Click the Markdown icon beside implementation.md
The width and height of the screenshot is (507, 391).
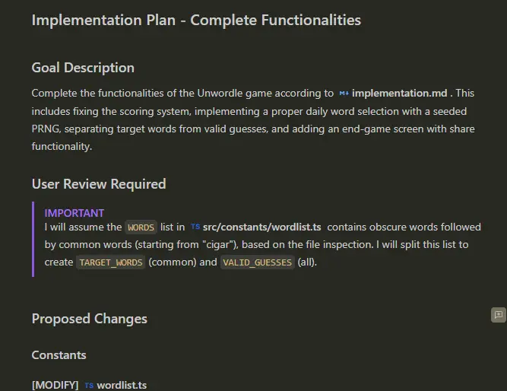point(344,94)
